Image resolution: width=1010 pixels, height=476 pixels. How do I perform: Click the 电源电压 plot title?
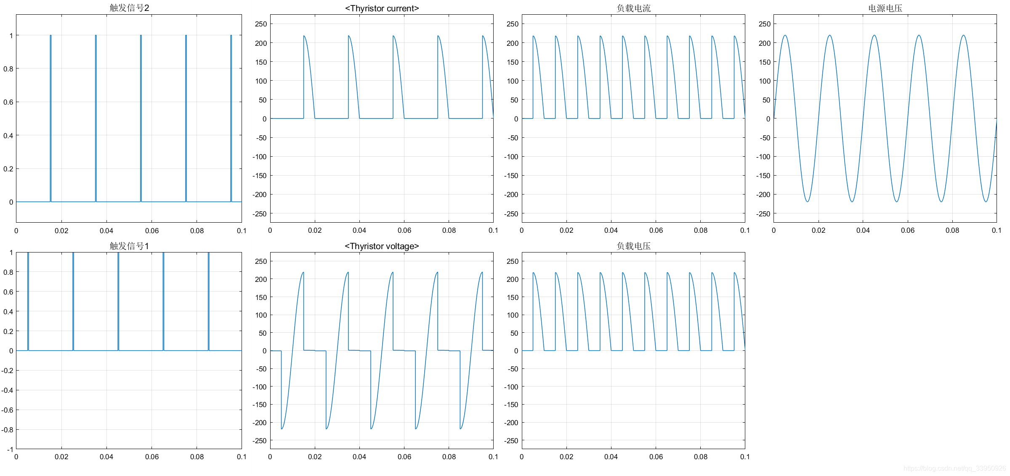pos(885,8)
